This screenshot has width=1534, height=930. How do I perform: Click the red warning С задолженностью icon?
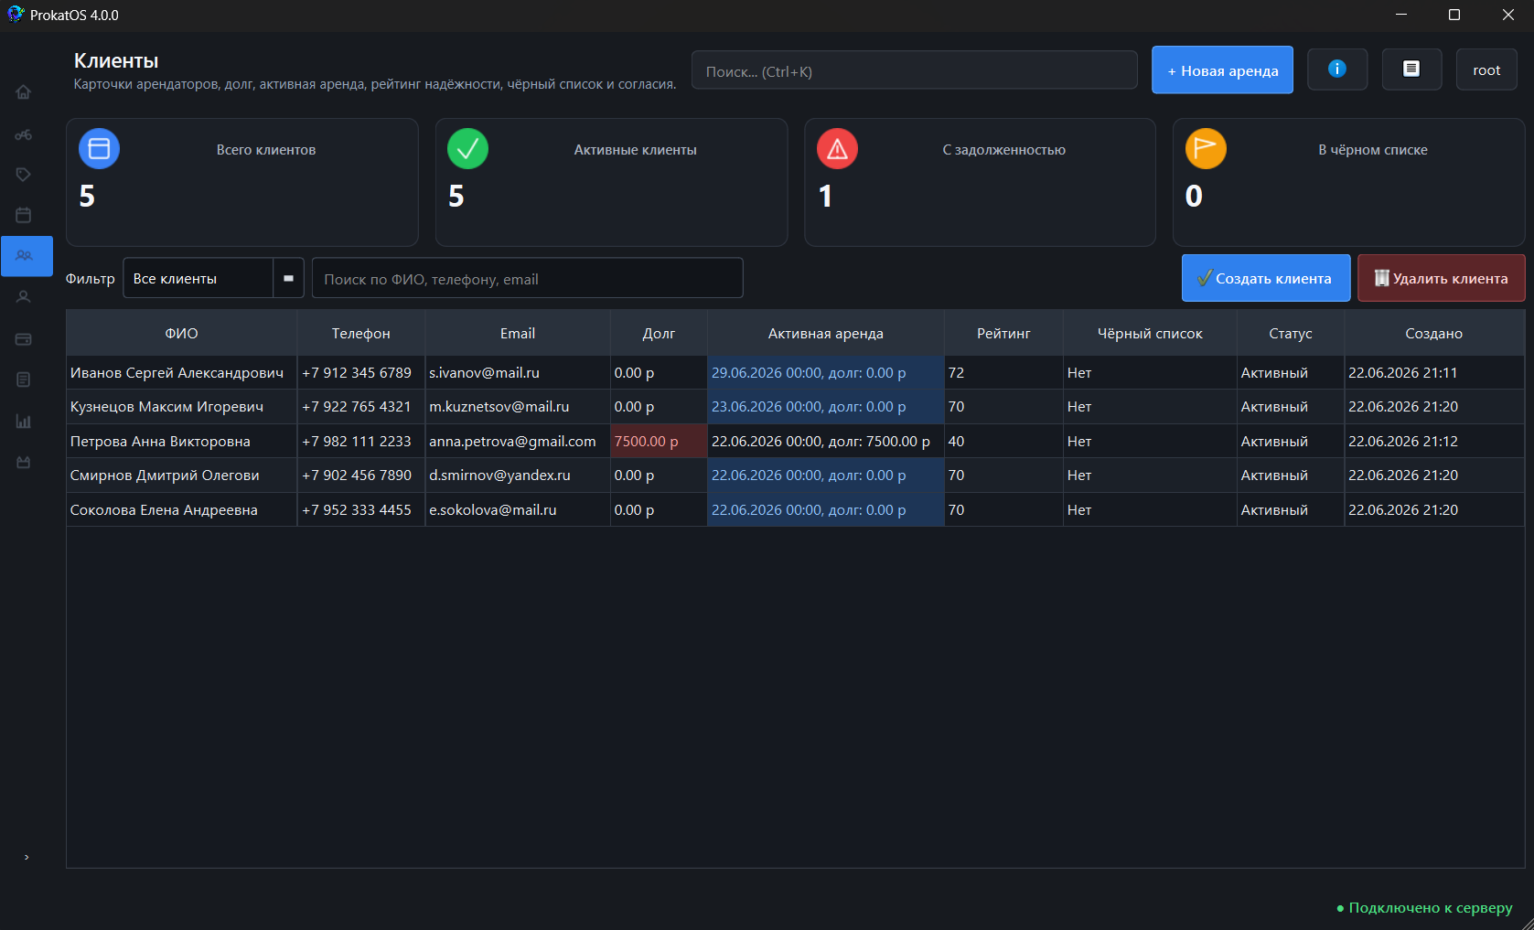(837, 148)
